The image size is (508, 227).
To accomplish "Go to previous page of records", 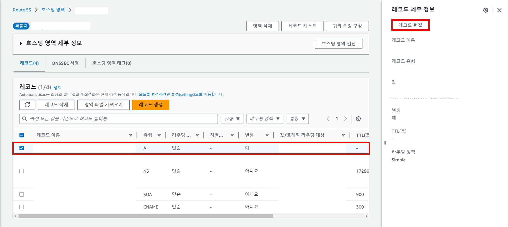I will pos(328,119).
